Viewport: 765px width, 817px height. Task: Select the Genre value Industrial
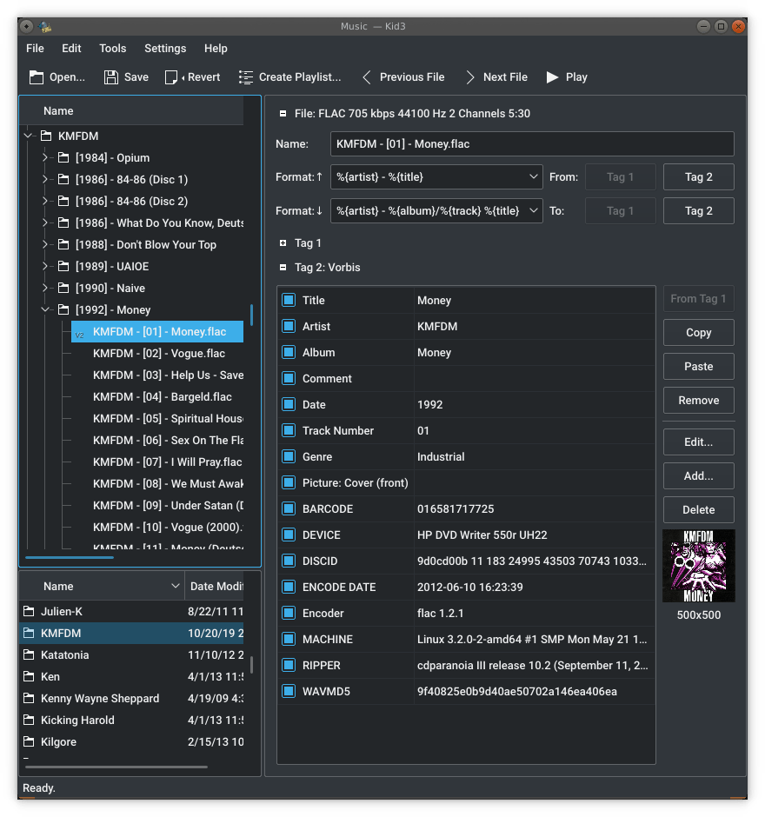click(441, 457)
